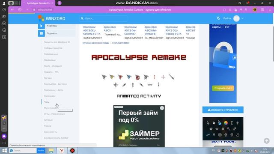Click the bookmark icon in address bar
The width and height of the screenshot is (274, 154).
(x=246, y=9)
